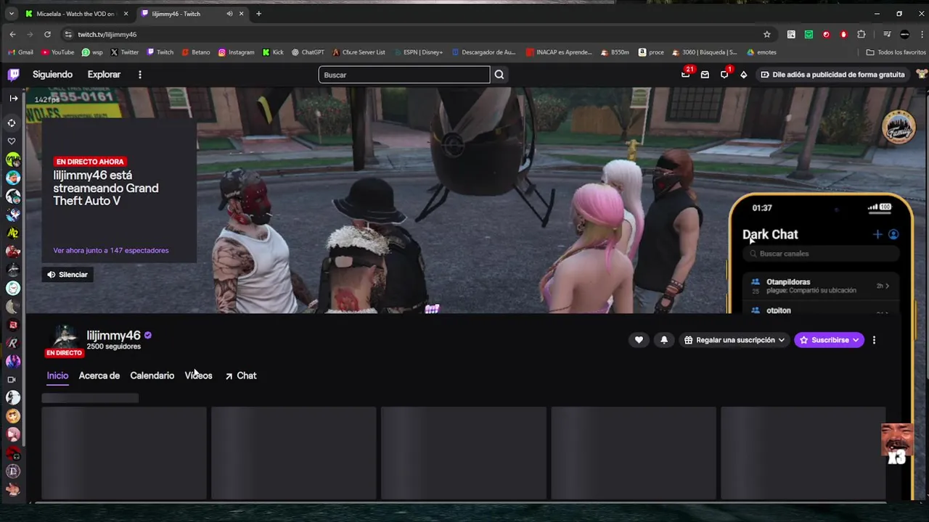The height and width of the screenshot is (522, 929).
Task: Open the YouTube bookmark
Action: 57,52
